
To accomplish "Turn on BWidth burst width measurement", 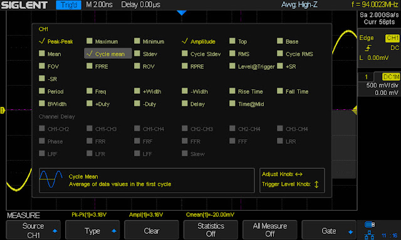I will [x=42, y=103].
